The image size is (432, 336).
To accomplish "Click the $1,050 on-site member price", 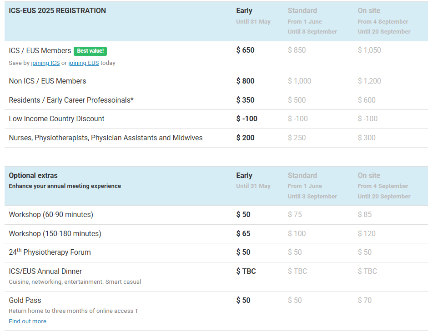I will point(369,50).
